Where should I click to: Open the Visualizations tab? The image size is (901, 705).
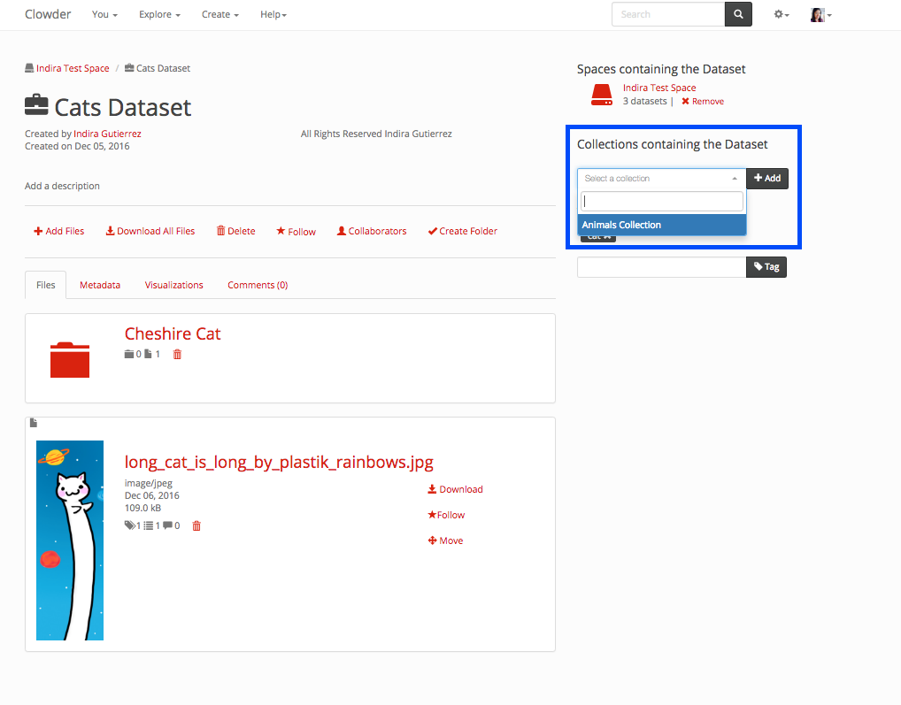pyautogui.click(x=173, y=285)
